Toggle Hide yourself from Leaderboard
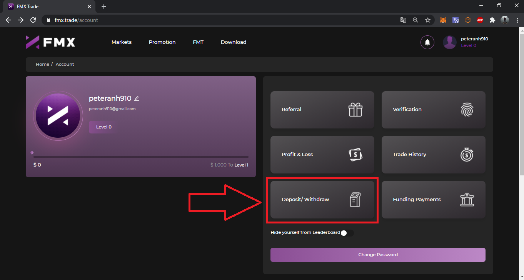This screenshot has height=280, width=524. tap(347, 233)
